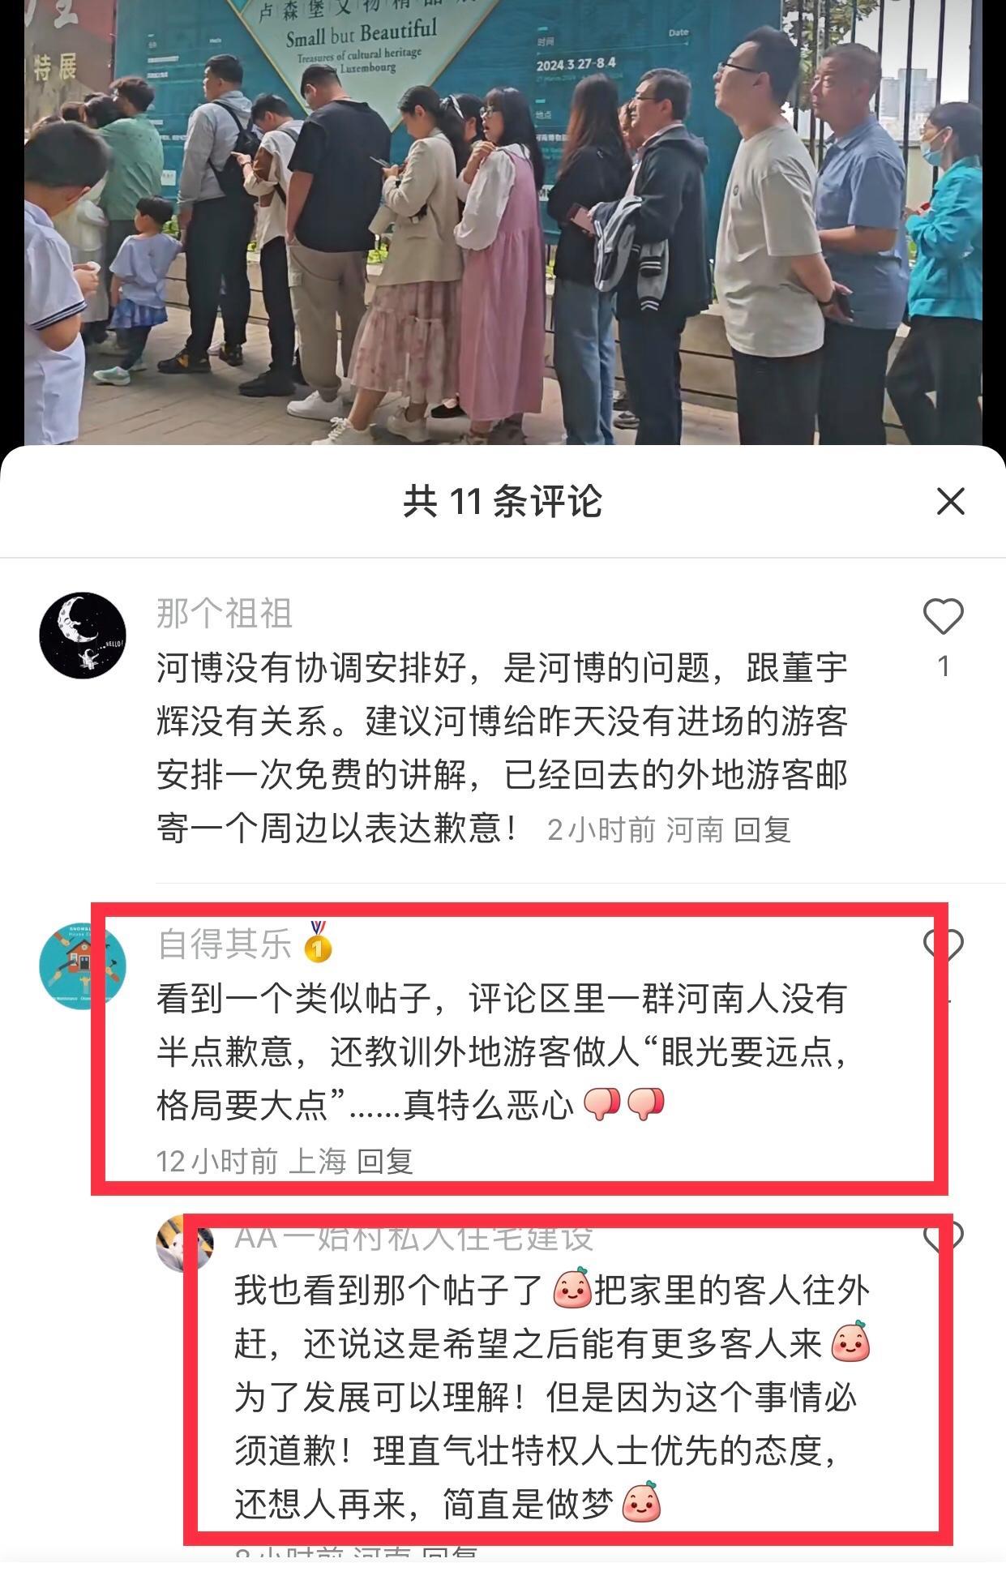1006x1580 pixels.
Task: Like the comment by 那个祖祖
Action: [x=943, y=617]
